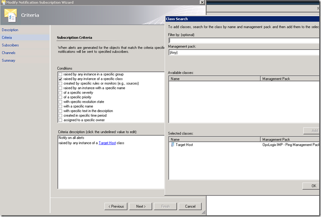This screenshot has height=217, width=321.
Task: Sort available classes by Name column
Action: tap(214, 79)
